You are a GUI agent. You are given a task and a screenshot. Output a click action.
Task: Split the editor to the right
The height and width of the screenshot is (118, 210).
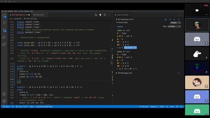pos(105,15)
